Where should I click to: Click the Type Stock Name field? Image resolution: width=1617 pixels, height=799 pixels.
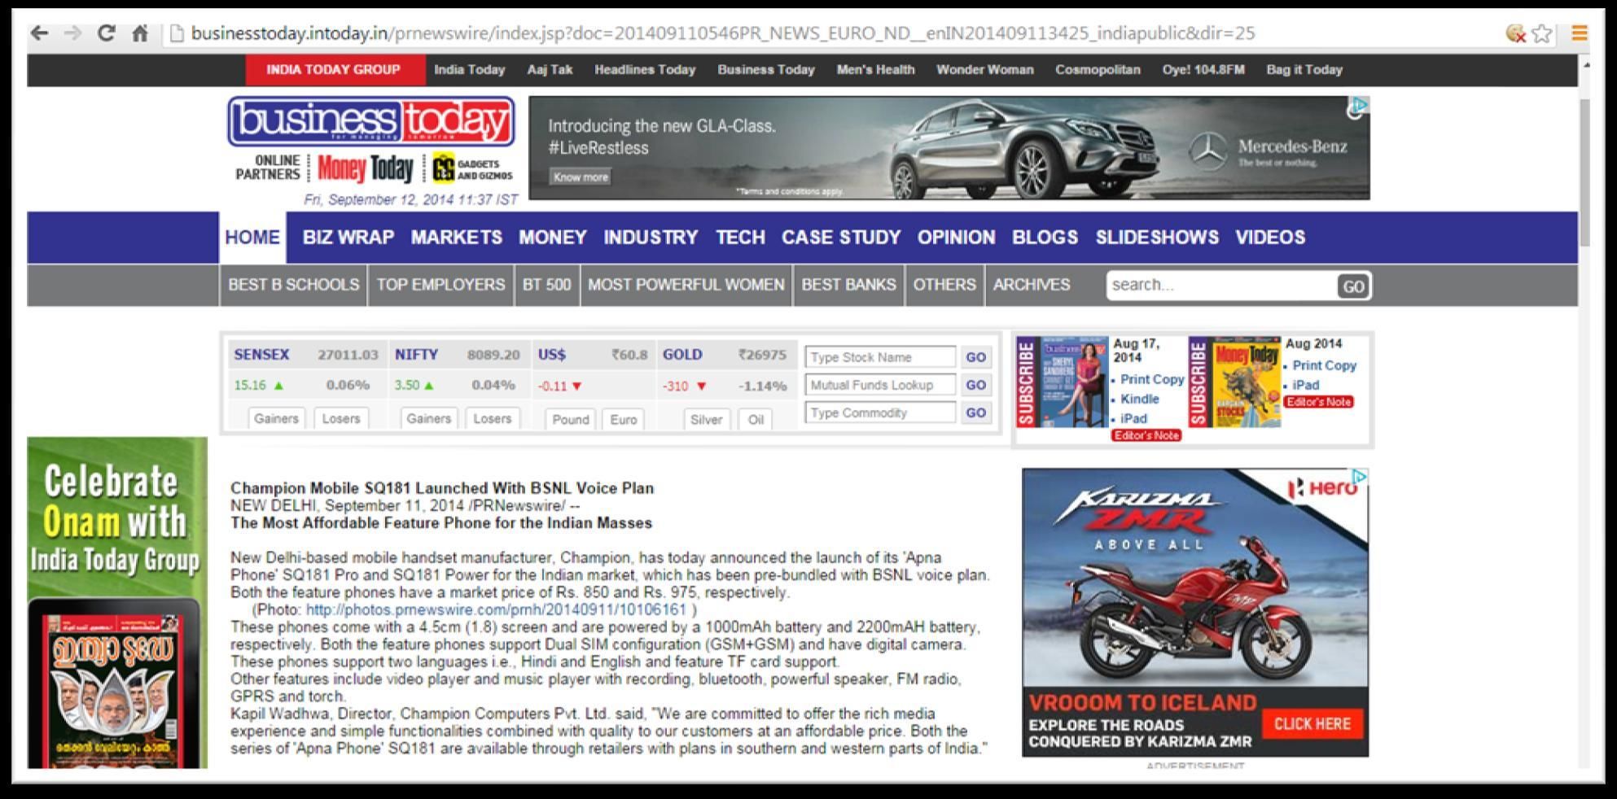[880, 357]
